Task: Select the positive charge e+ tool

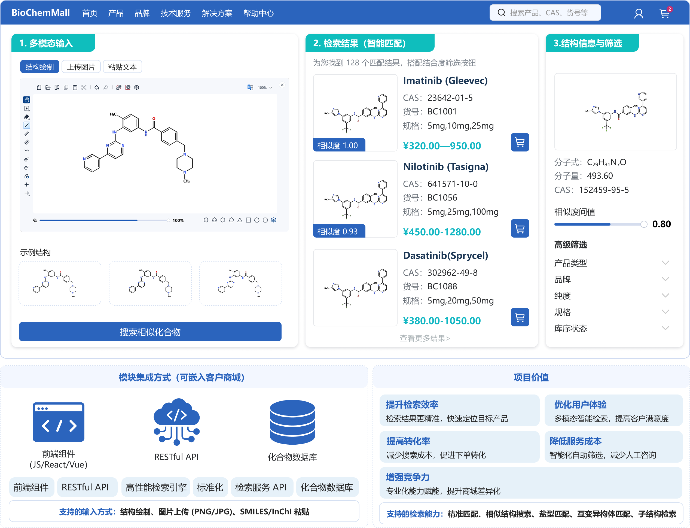Action: [27, 159]
